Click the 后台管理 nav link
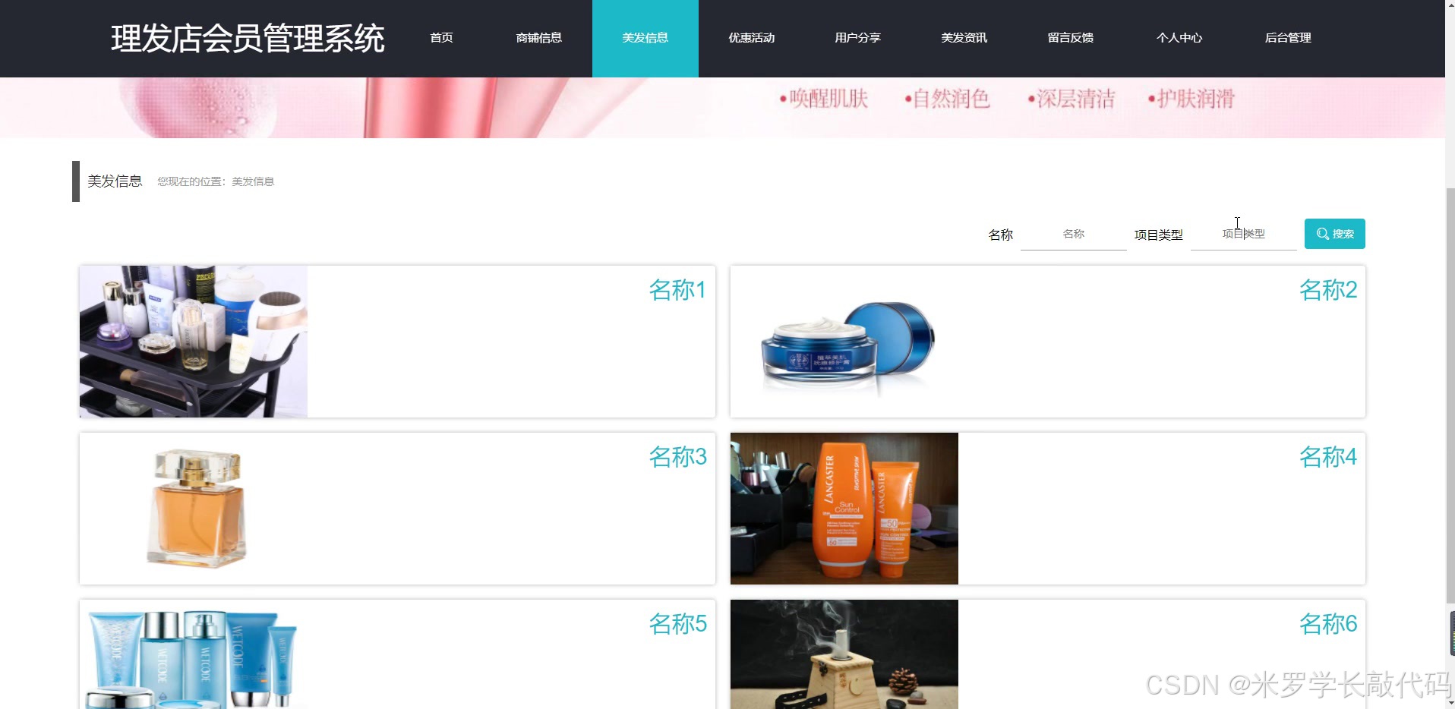Image resolution: width=1455 pixels, height=709 pixels. [x=1288, y=38]
